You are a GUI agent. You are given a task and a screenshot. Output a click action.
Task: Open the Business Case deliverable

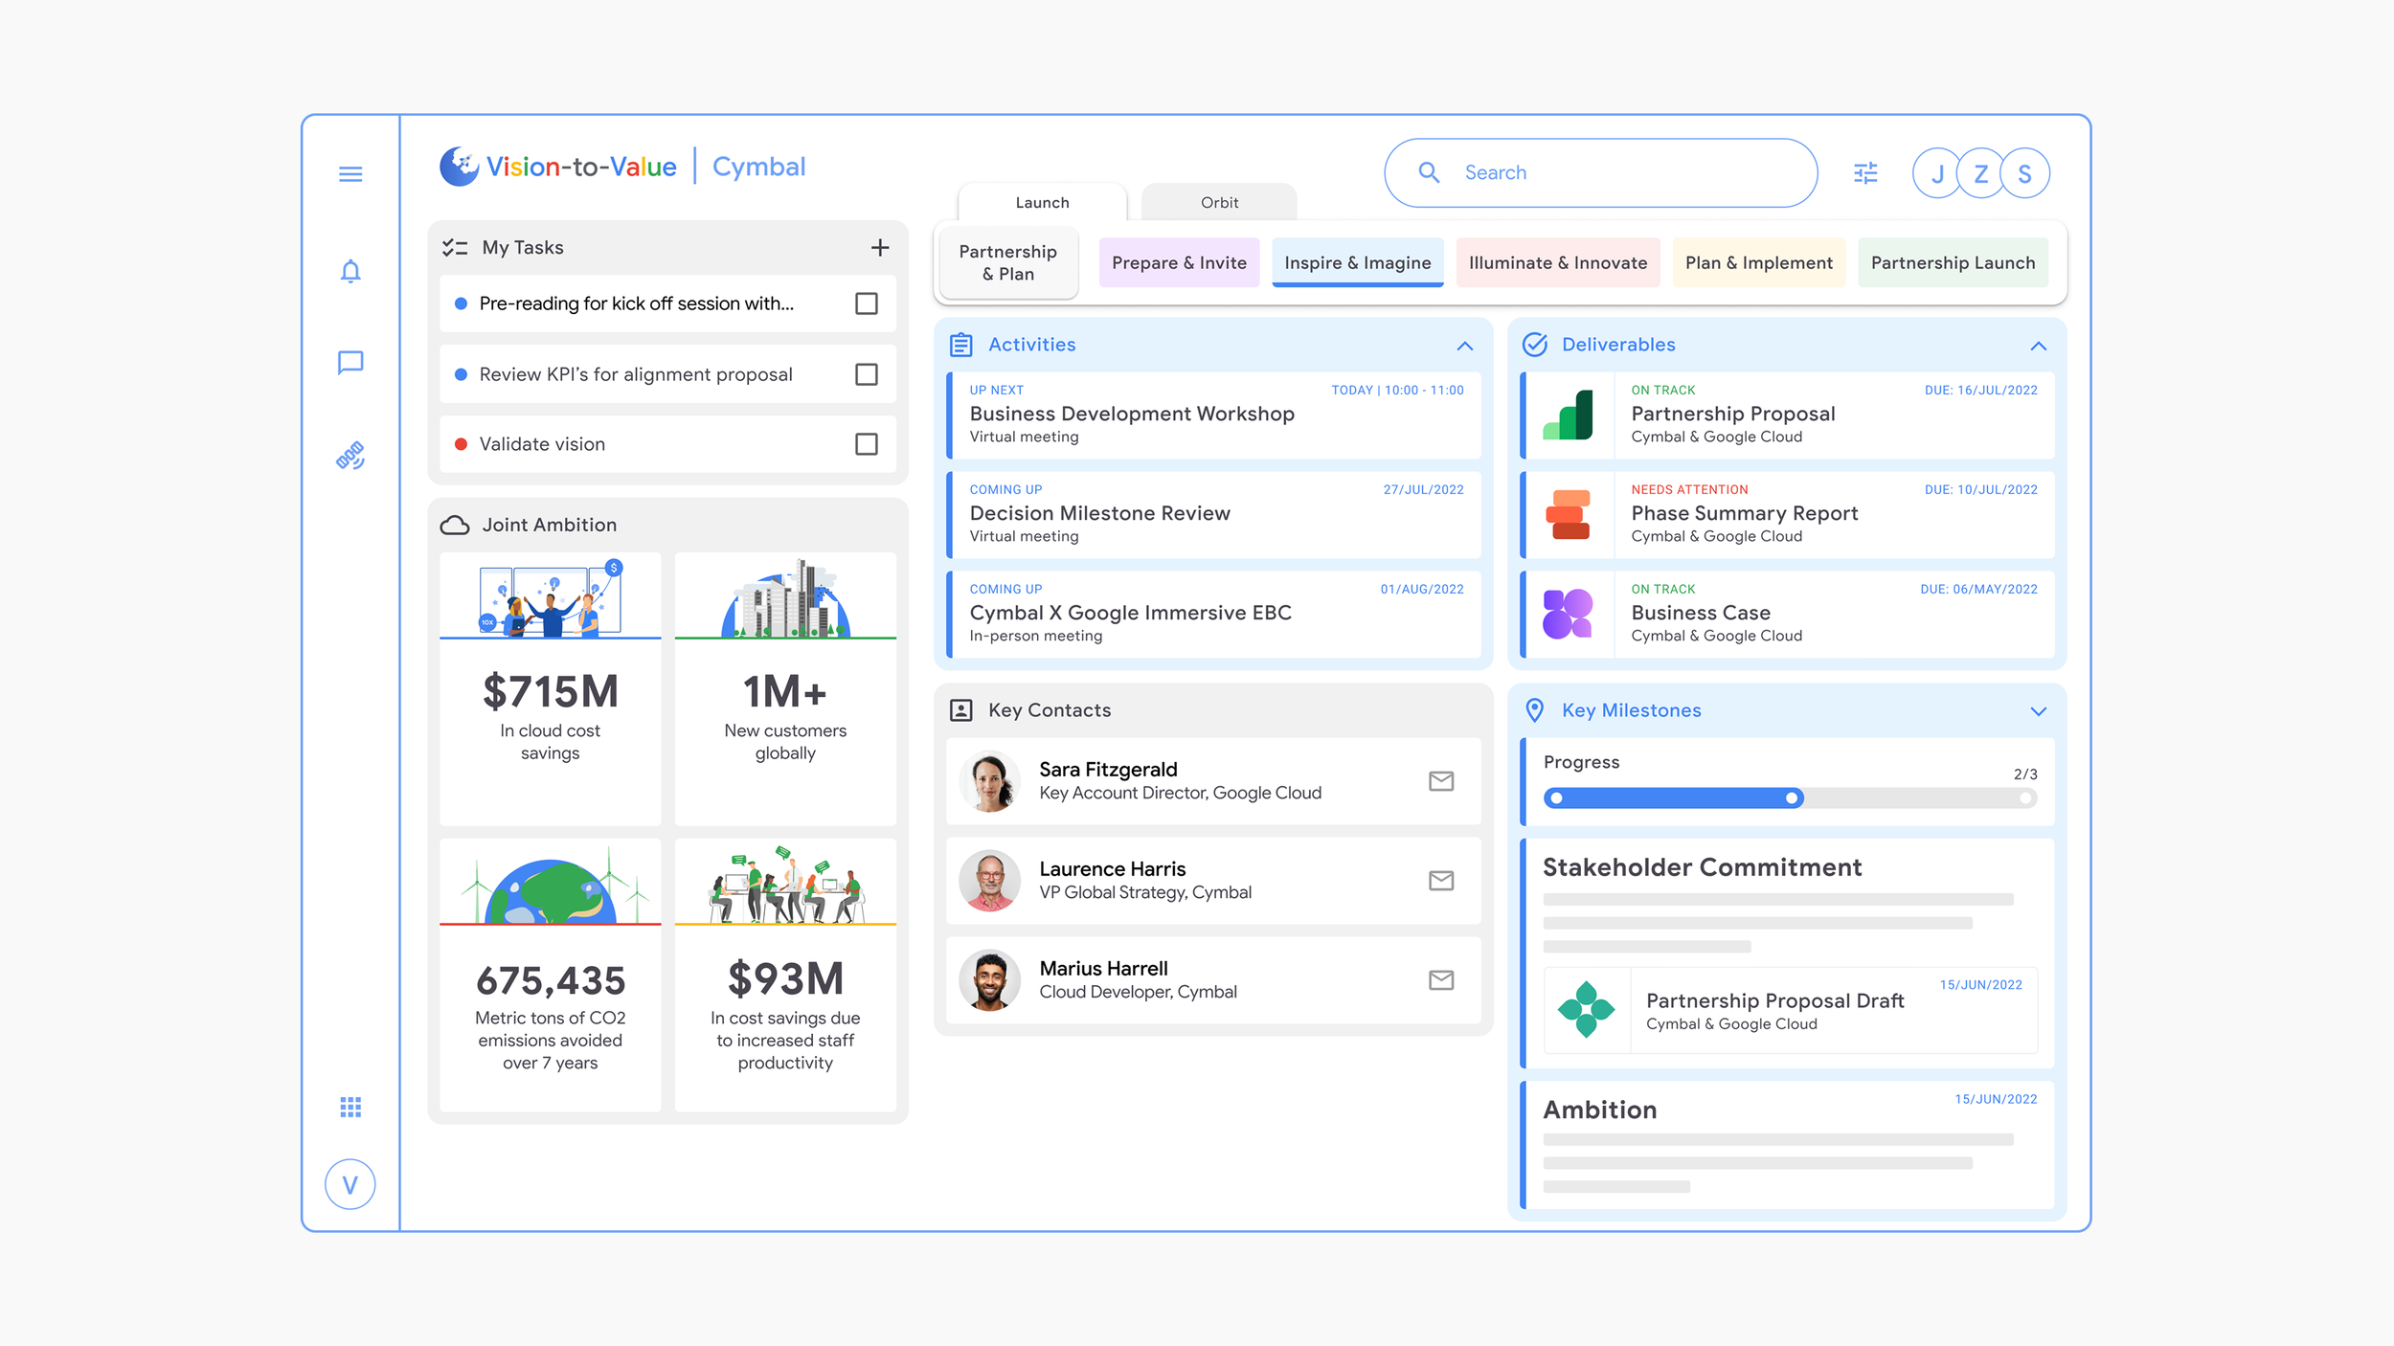[x=1787, y=614]
